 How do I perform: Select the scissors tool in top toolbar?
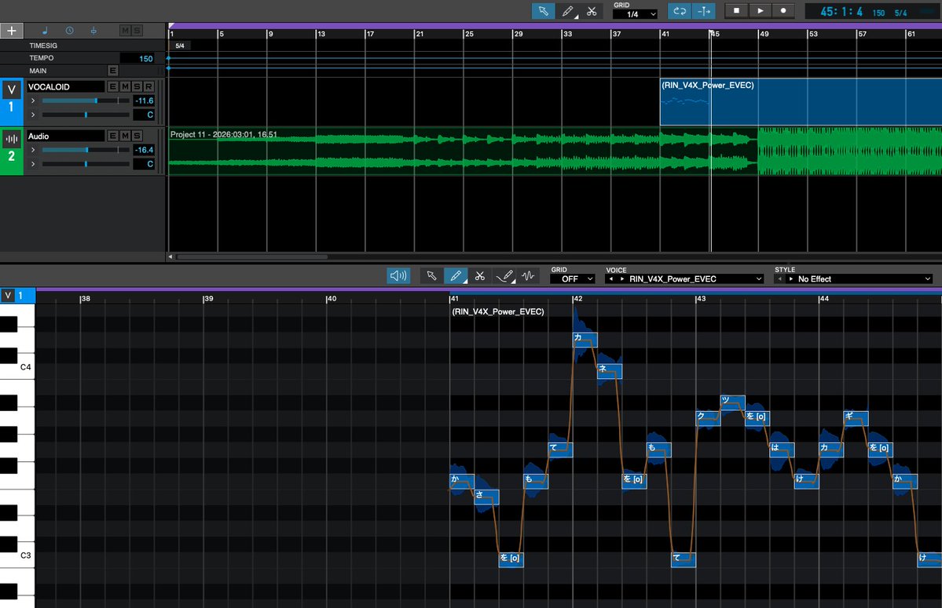tap(592, 11)
